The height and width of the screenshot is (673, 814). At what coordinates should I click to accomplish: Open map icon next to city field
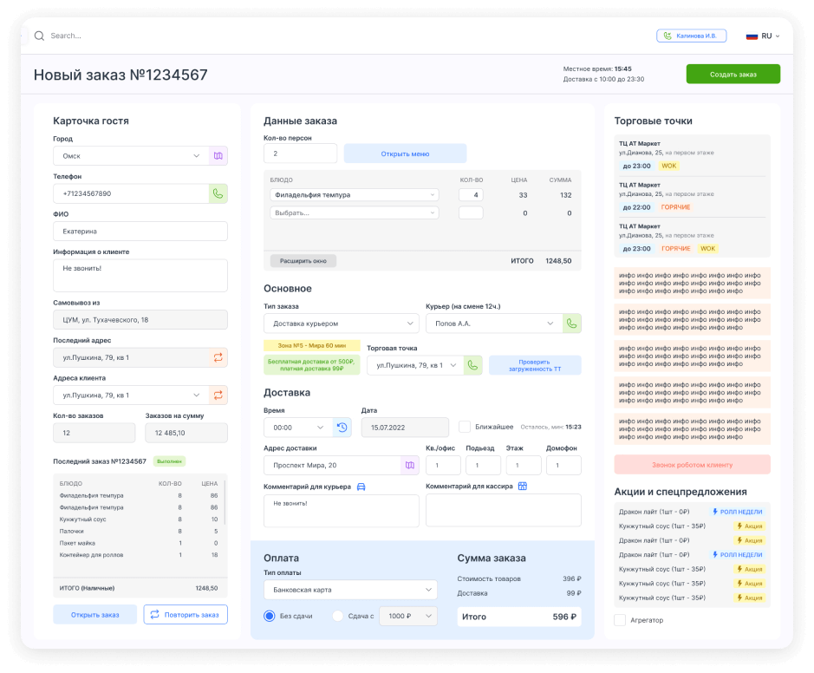[218, 156]
